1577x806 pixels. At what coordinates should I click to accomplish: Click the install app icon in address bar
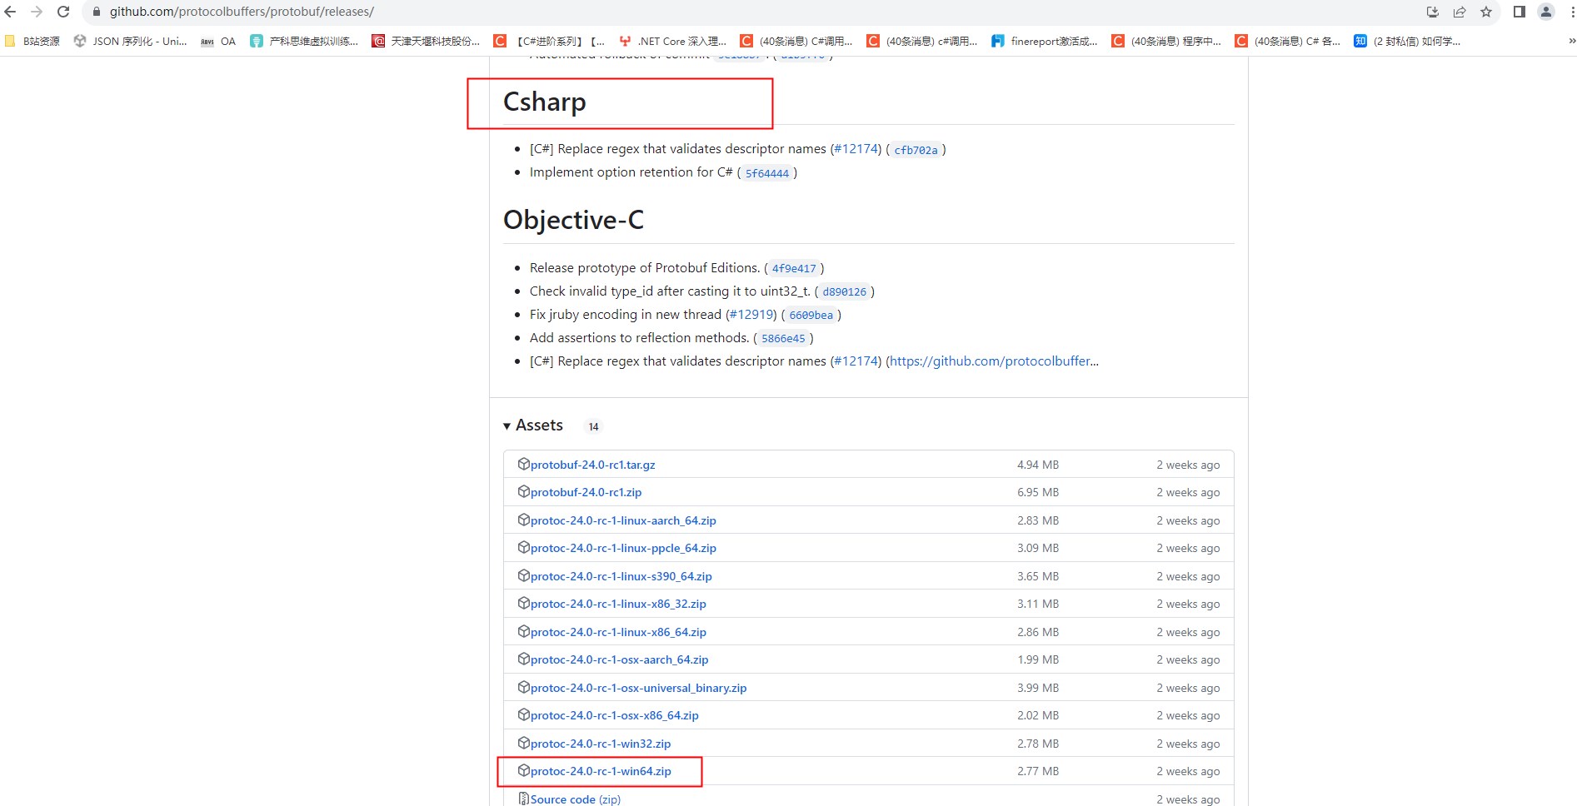click(x=1433, y=12)
